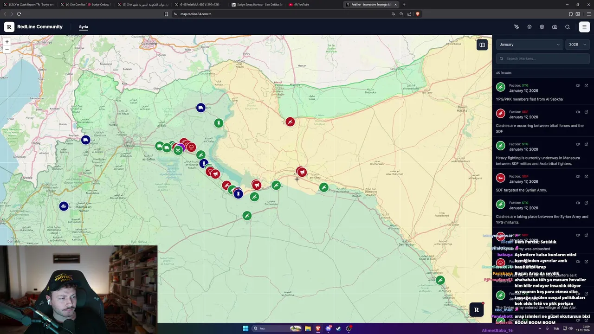Open the settings gear in RedLine header
The image size is (594, 334).
542,27
